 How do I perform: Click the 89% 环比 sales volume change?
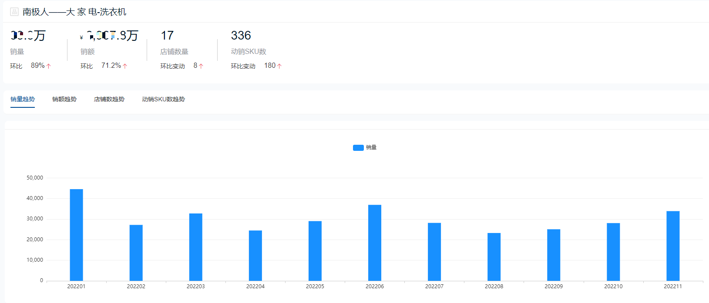[x=37, y=65]
